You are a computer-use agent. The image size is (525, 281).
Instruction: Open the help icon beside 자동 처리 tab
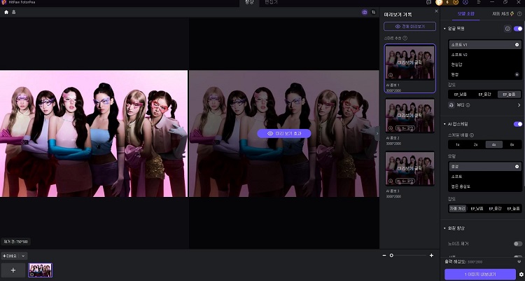click(x=519, y=14)
